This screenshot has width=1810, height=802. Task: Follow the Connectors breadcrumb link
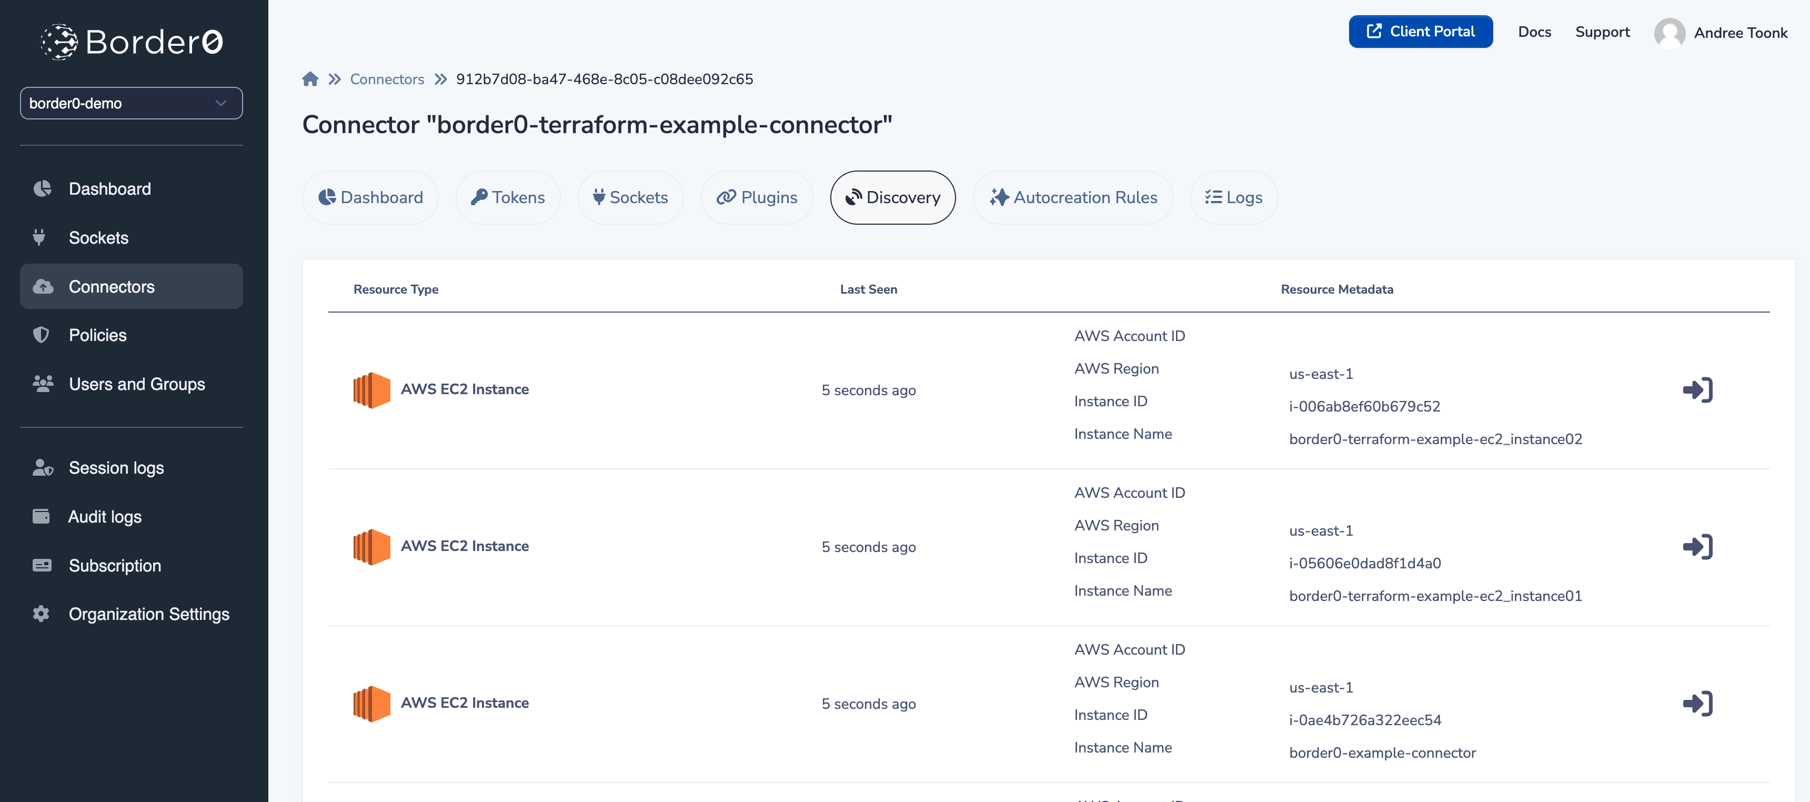coord(387,79)
